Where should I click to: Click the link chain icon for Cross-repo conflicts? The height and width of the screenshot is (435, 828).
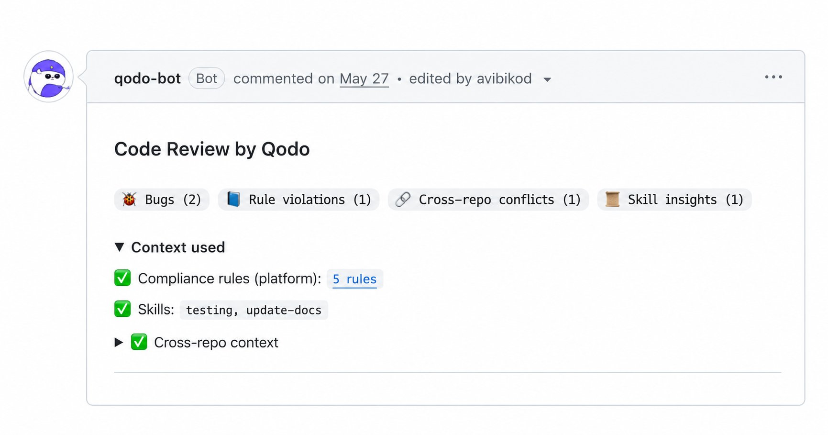403,199
